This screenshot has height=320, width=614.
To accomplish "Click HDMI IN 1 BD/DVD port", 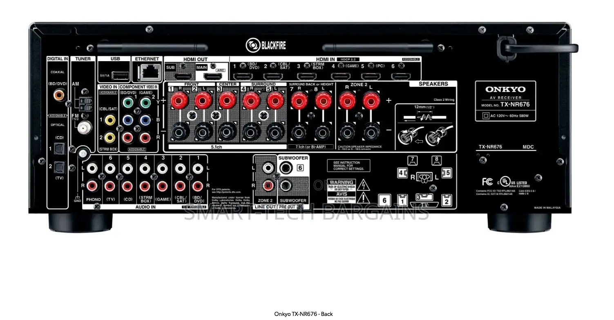I will point(243,76).
